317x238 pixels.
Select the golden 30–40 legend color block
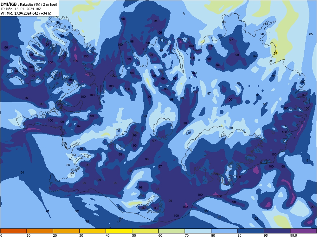pos(93,231)
